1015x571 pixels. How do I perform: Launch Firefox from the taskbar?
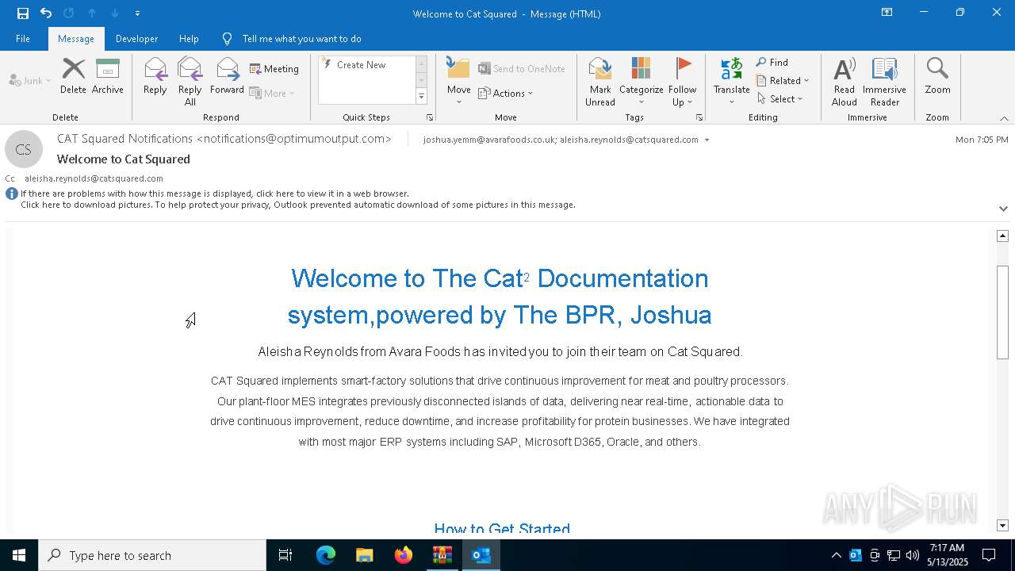point(404,555)
